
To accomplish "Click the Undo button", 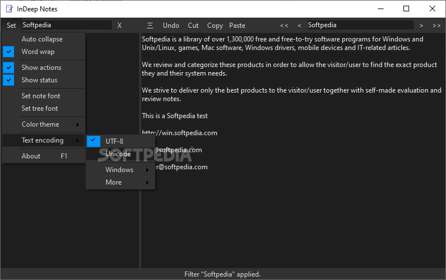I will click(171, 26).
